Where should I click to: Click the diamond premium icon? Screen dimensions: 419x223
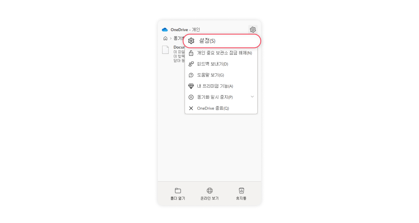(x=191, y=86)
